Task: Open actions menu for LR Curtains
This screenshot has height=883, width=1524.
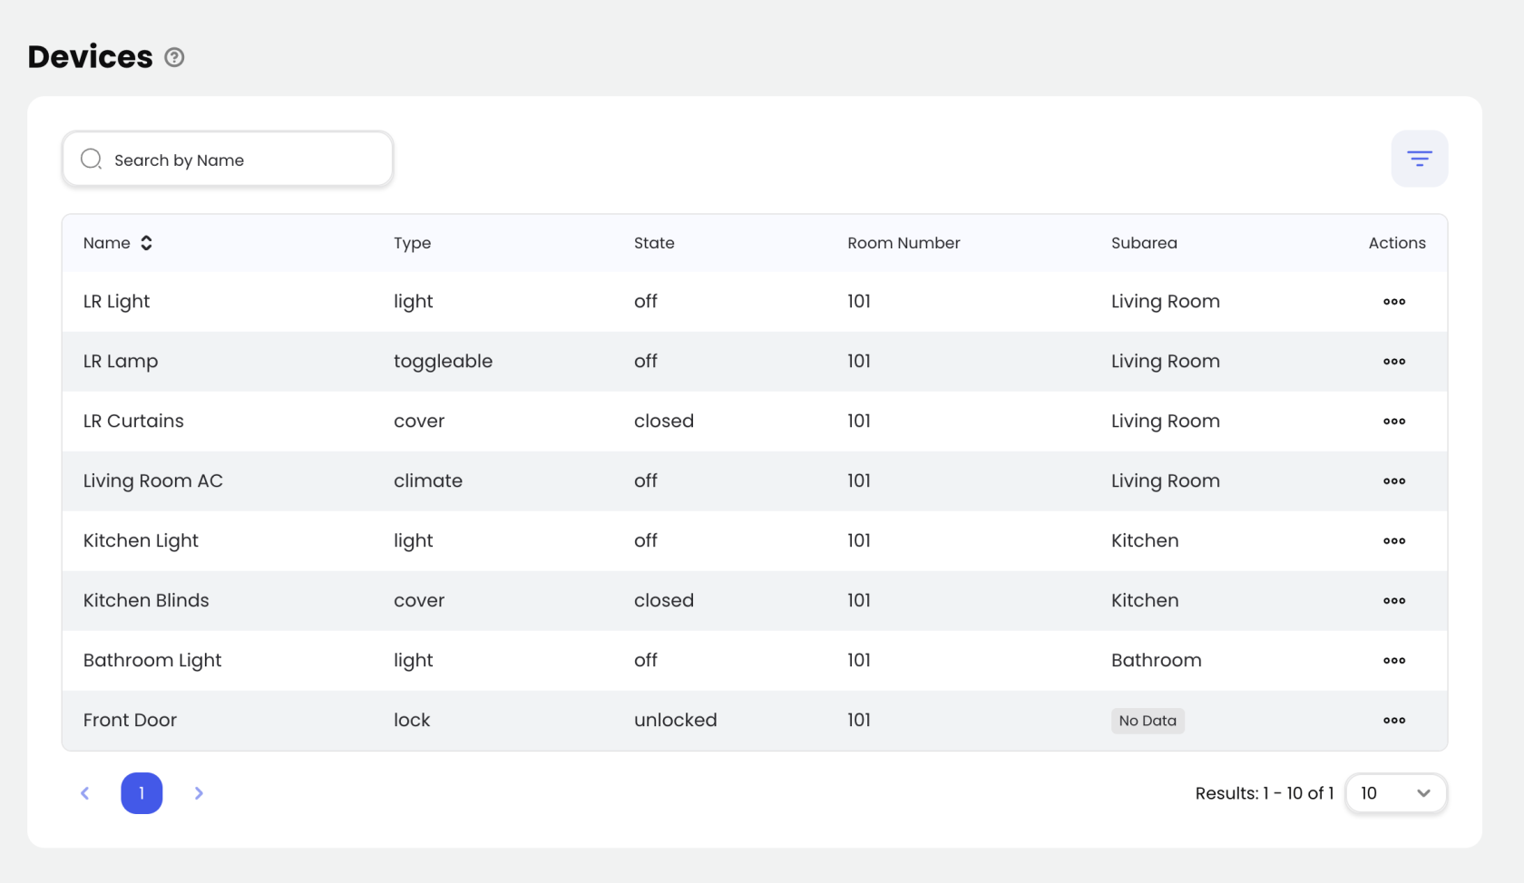Action: pos(1393,422)
